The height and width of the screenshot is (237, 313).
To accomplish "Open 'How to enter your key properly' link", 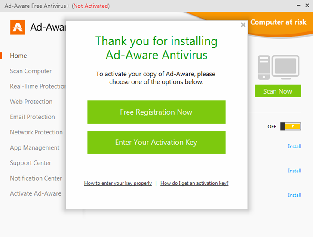I will [x=118, y=183].
